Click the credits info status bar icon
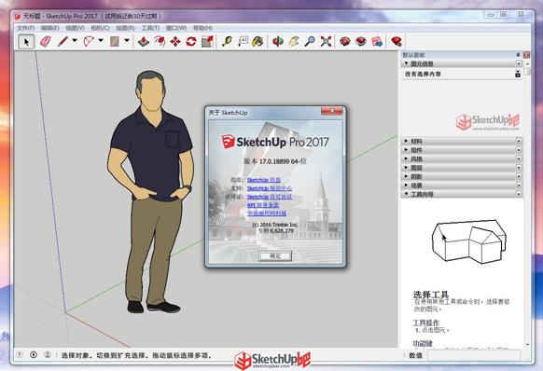Image resolution: width=543 pixels, height=371 pixels. pos(34,355)
